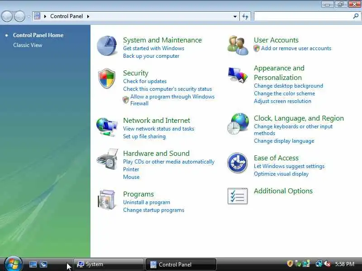Image resolution: width=362 pixels, height=271 pixels.
Task: Select Control Panel Home in sidebar
Action: tap(38, 35)
